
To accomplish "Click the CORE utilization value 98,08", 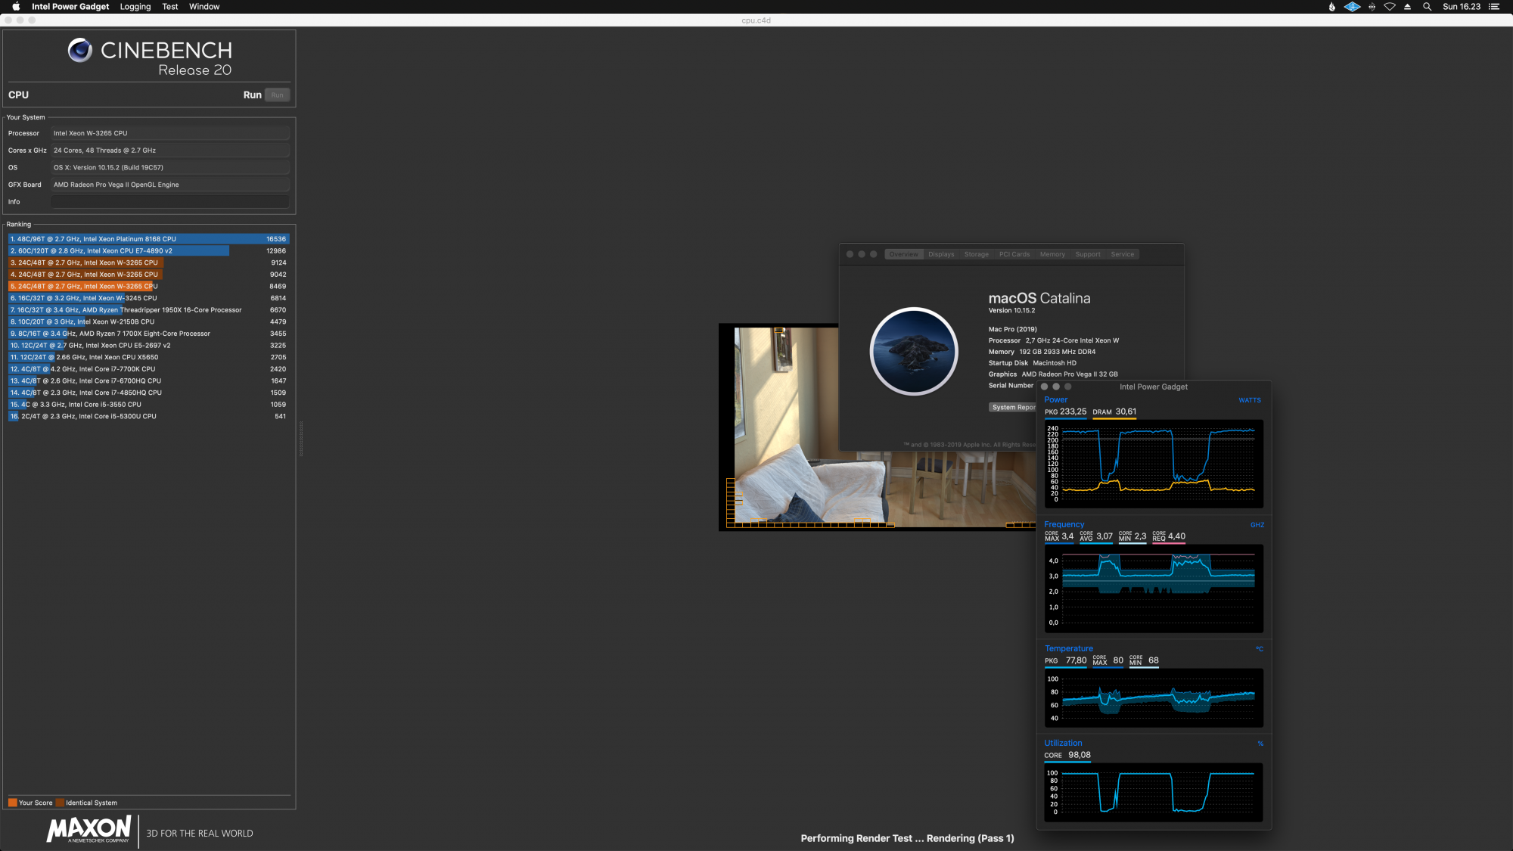I will [x=1080, y=755].
